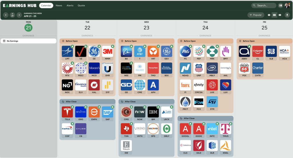The height and width of the screenshot is (158, 293).
Task: Select the Friday 25 date
Action: [x=264, y=28]
